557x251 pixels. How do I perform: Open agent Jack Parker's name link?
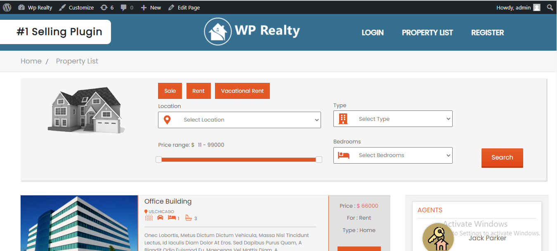click(487, 238)
